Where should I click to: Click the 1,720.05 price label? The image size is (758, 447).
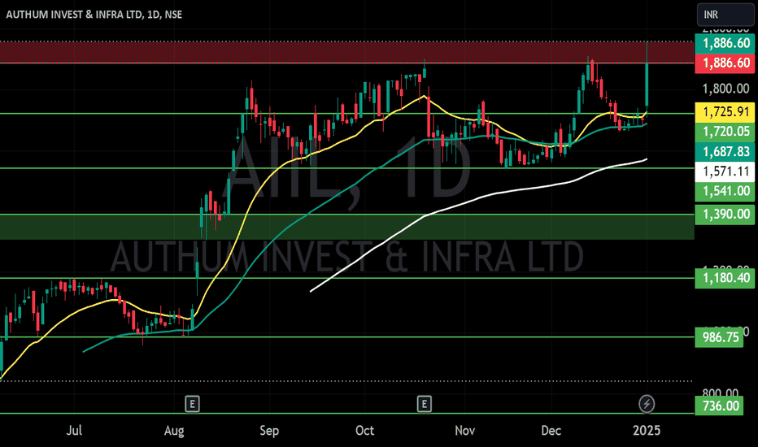coord(725,132)
